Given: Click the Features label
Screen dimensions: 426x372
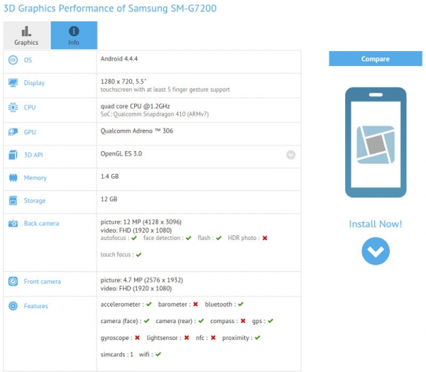Looking at the screenshot, I should (35, 306).
